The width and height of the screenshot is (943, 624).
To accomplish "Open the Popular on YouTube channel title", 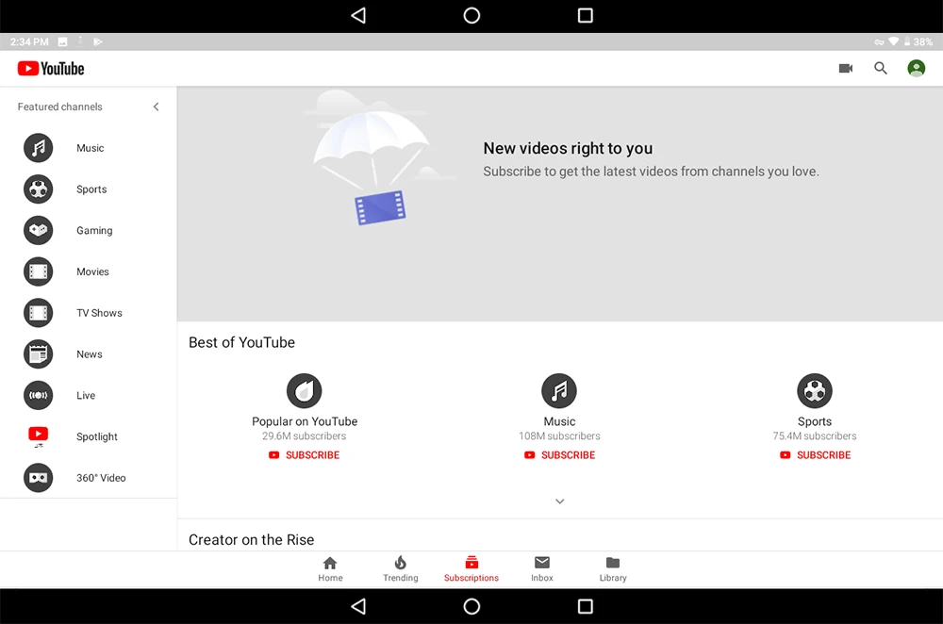I will pos(305,421).
